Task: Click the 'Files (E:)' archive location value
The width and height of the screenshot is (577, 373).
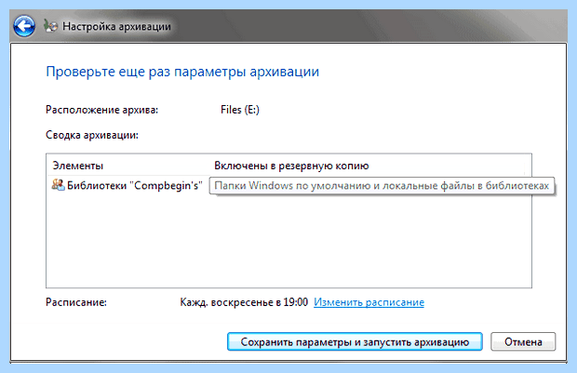Action: pyautogui.click(x=240, y=110)
